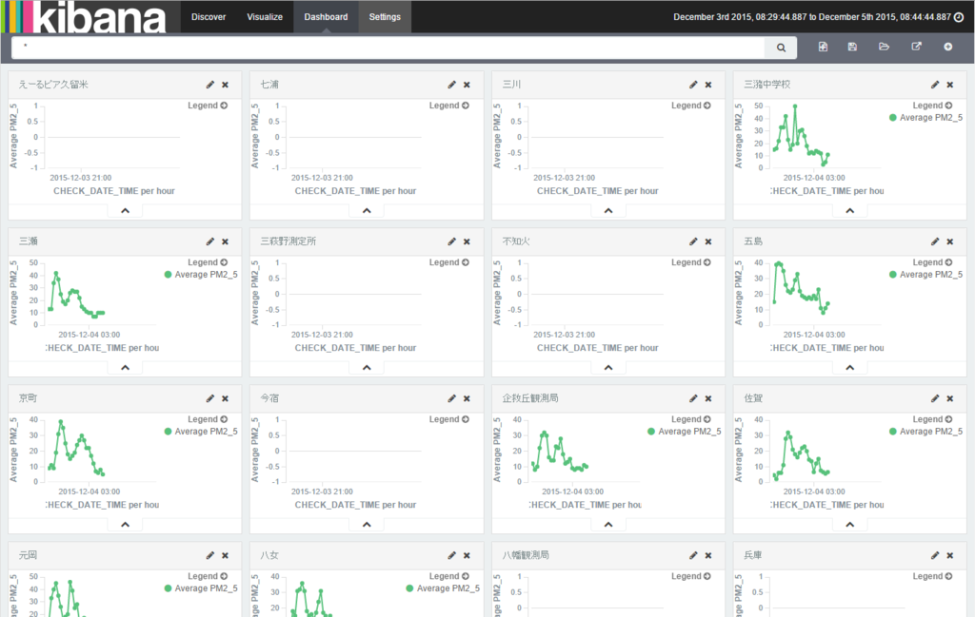Click the share dashboard icon

pos(917,47)
